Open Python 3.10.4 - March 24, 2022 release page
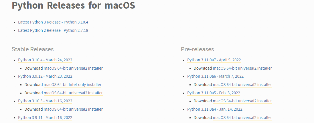Image resolution: width=314 pixels, height=123 pixels. point(45,60)
